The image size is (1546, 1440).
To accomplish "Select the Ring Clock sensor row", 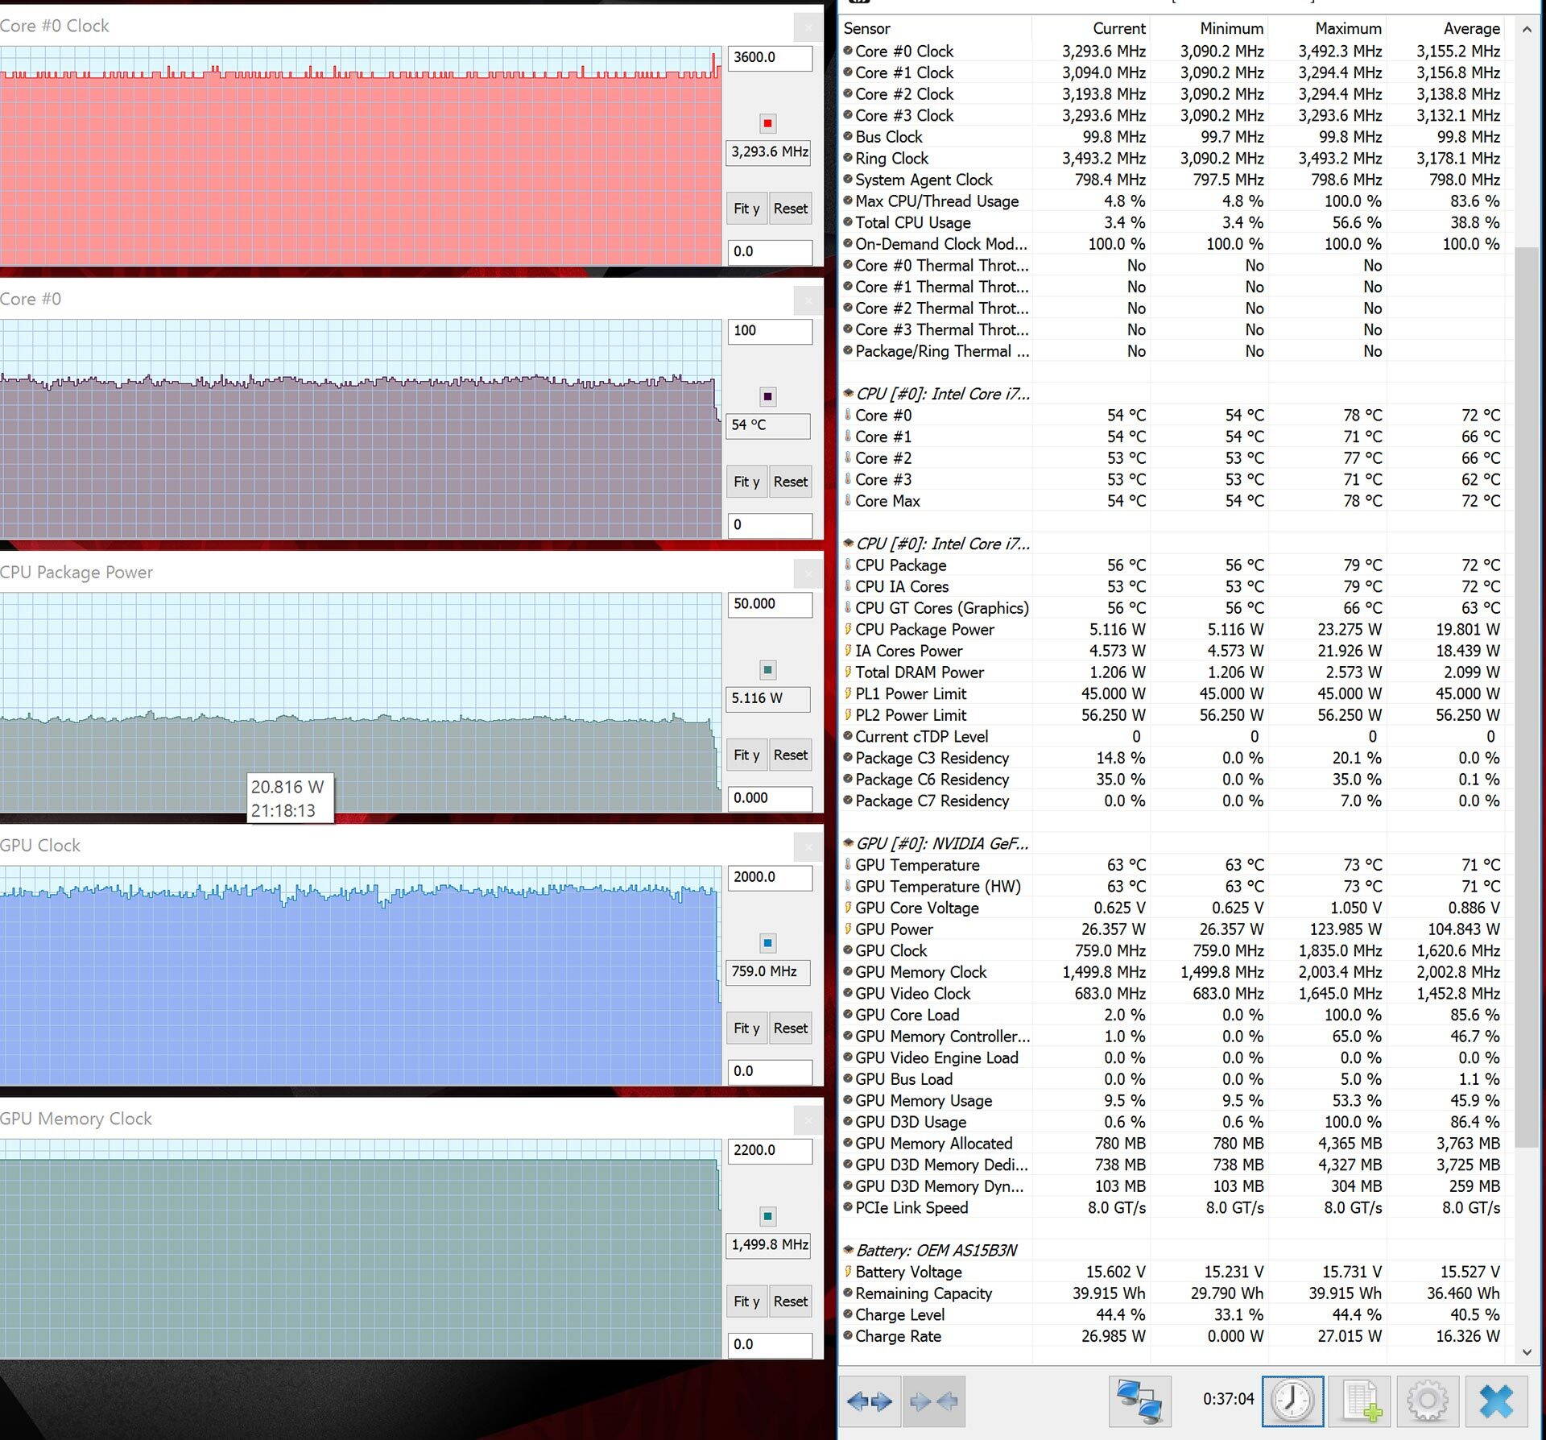I will tap(1172, 159).
